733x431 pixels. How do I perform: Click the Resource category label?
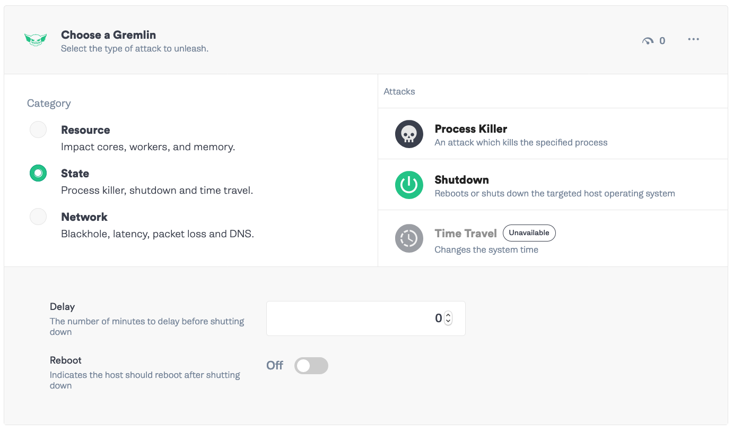coord(85,130)
